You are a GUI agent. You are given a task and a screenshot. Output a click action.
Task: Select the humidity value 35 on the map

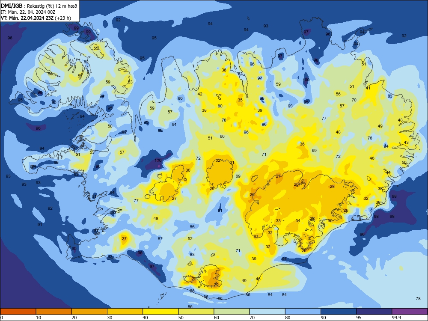[240, 100]
